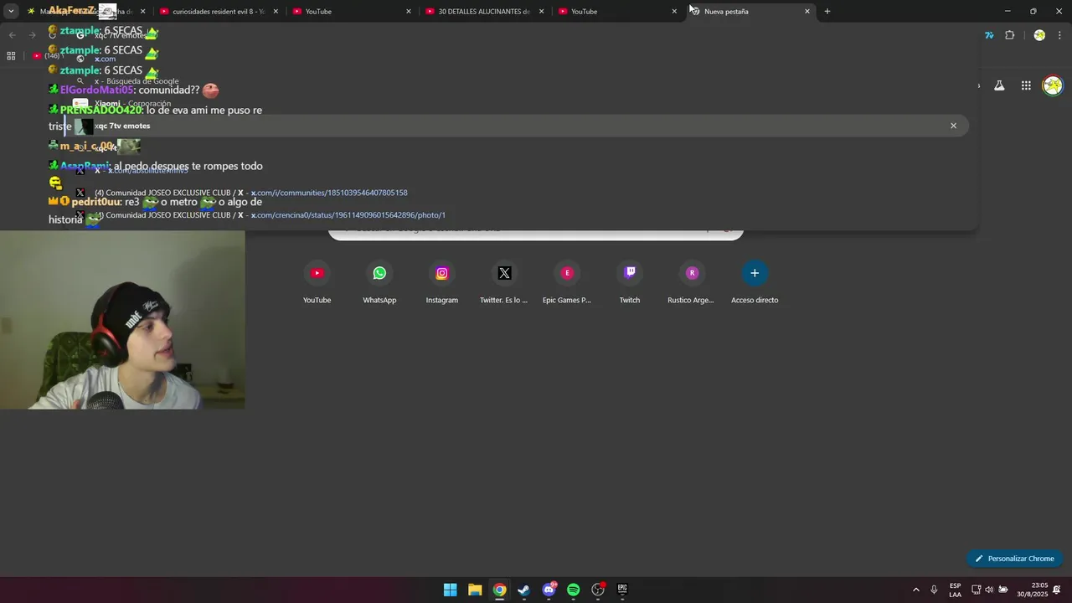
Task: Open Spotify from the taskbar
Action: pyautogui.click(x=573, y=590)
